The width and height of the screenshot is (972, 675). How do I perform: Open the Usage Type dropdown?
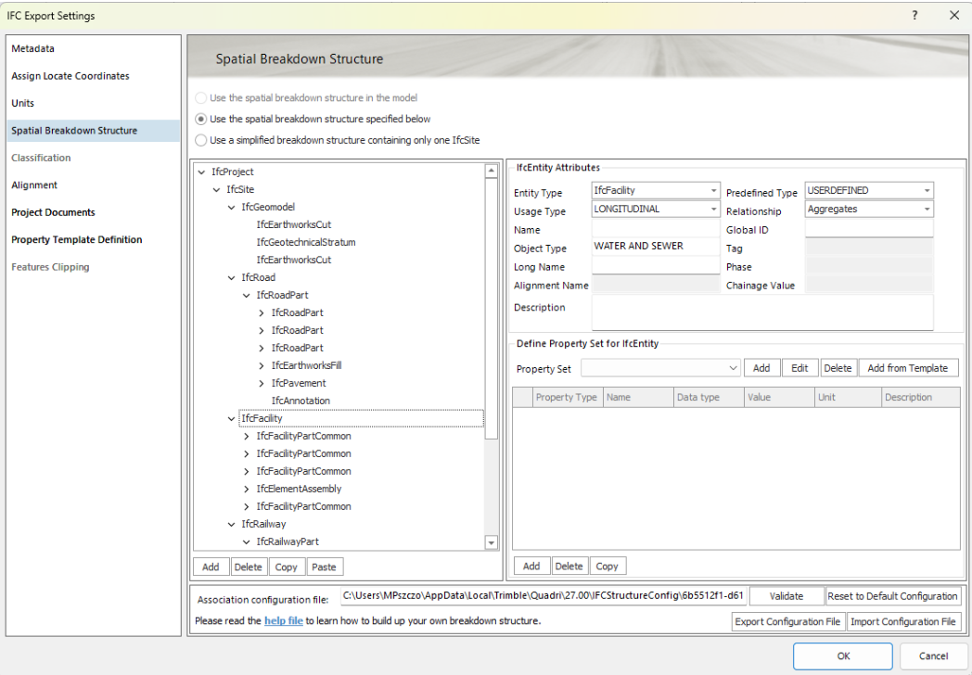[713, 209]
